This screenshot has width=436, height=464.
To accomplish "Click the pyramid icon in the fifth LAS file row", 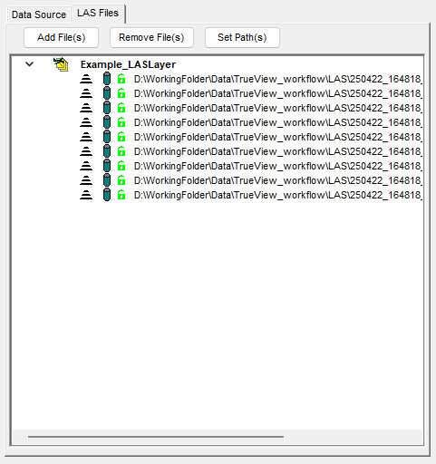I will (86, 137).
